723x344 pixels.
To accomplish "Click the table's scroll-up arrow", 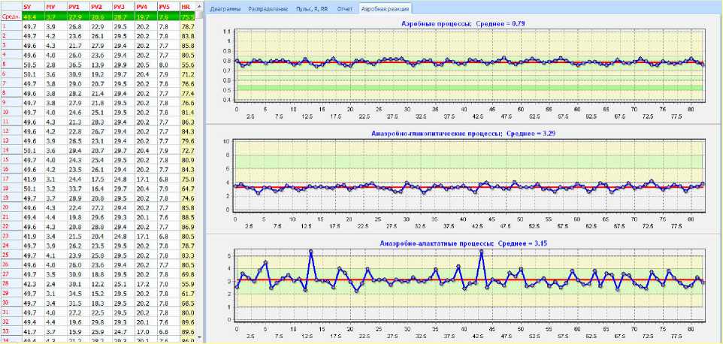I will (x=199, y=8).
